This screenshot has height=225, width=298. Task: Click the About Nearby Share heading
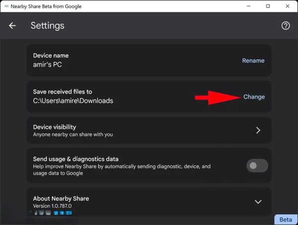tap(61, 199)
